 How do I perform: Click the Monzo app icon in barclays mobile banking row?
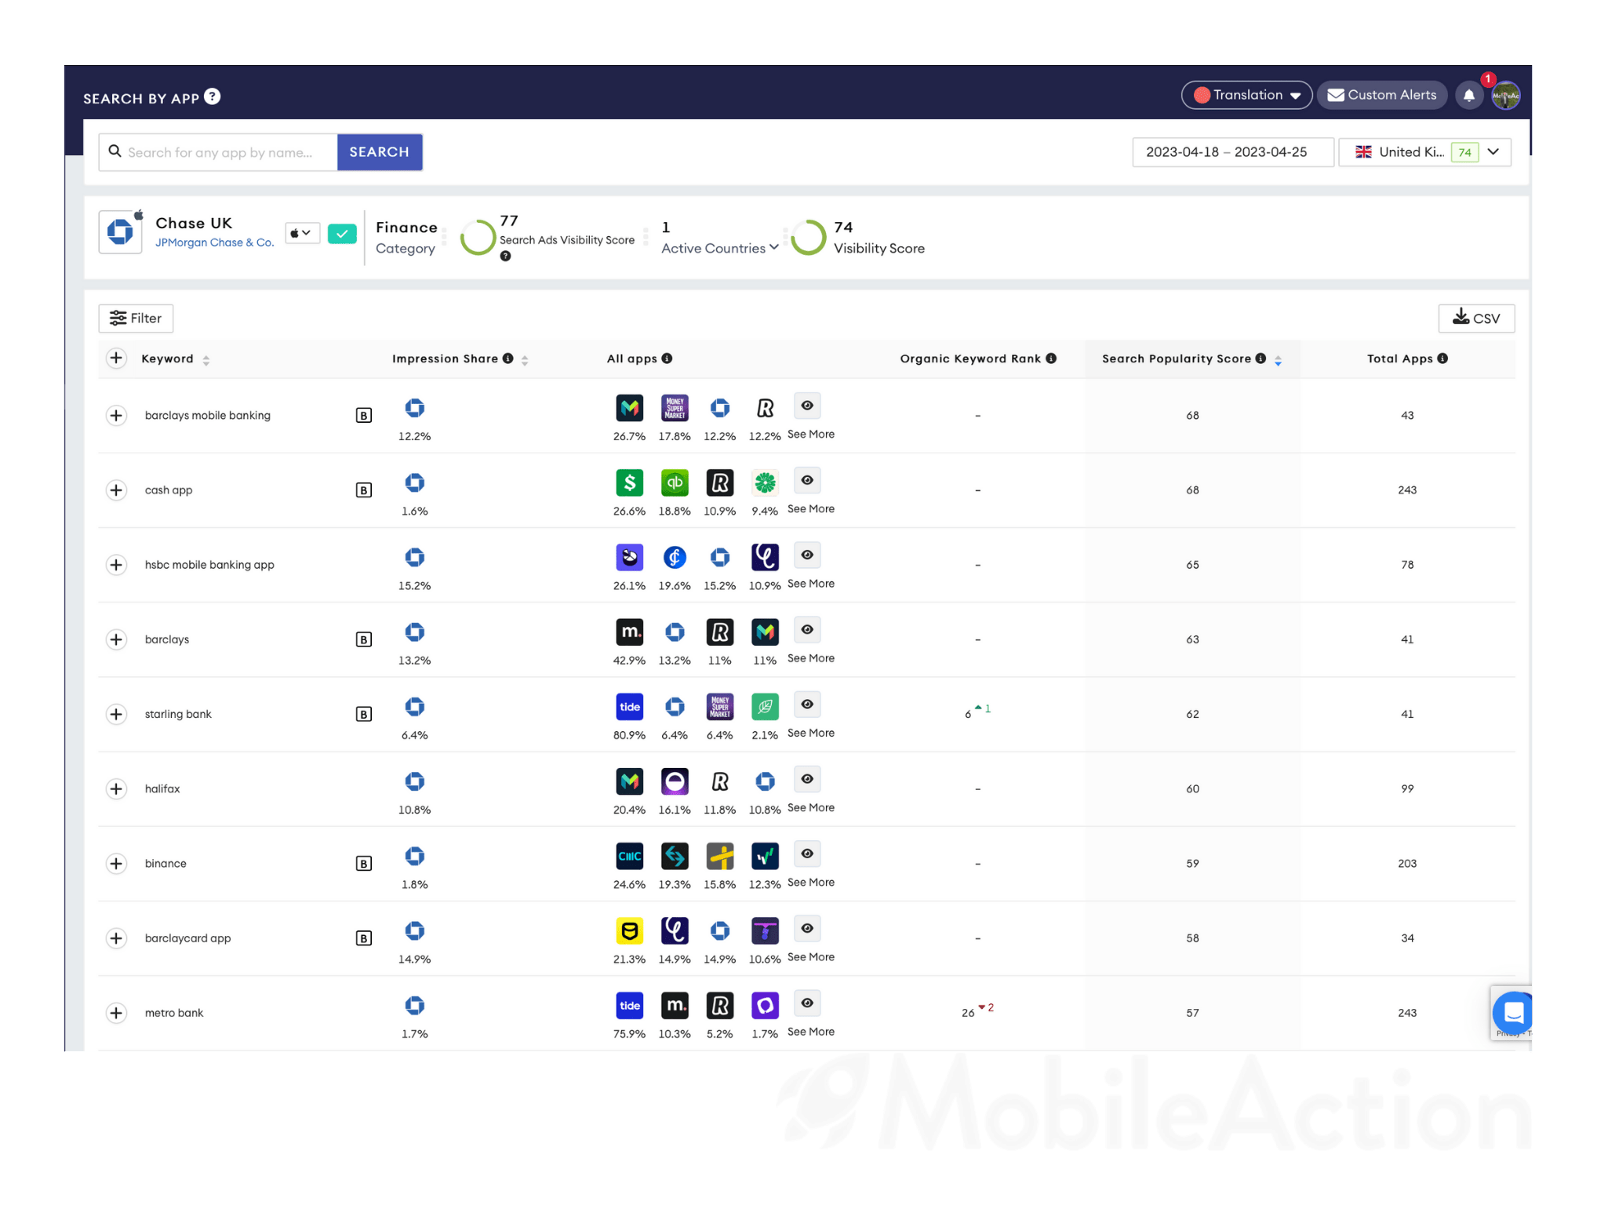tap(629, 408)
